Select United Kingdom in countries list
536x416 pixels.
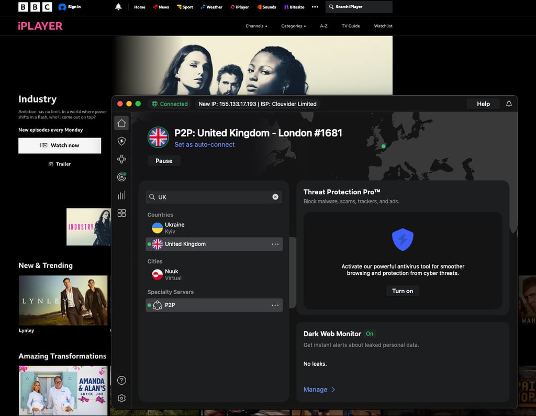214,244
